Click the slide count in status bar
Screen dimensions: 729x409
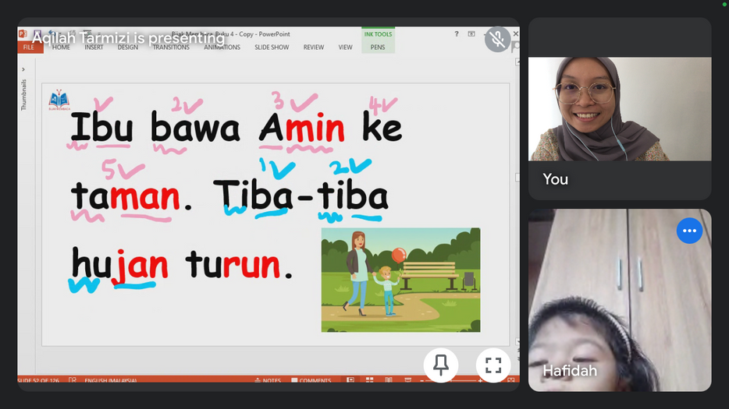pyautogui.click(x=38, y=380)
